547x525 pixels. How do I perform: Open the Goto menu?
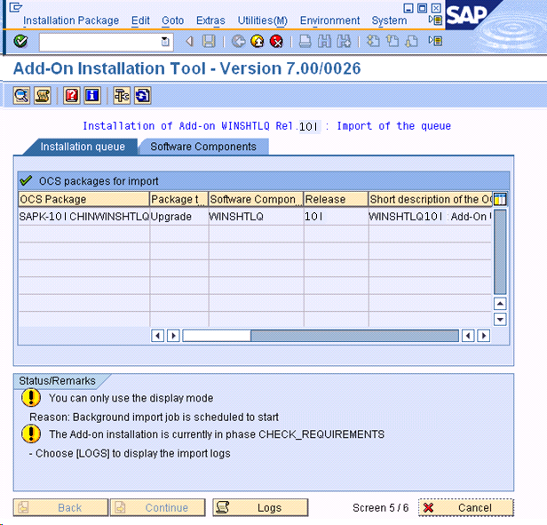(172, 20)
